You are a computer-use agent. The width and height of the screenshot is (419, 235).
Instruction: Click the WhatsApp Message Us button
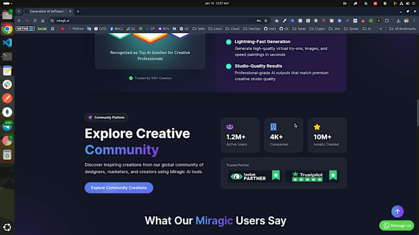(397, 226)
